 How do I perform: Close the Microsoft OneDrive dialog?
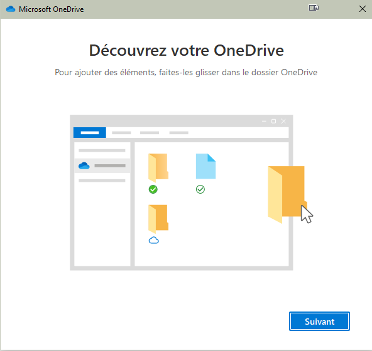click(363, 9)
